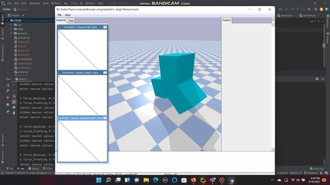The width and height of the screenshot is (330, 185).
Task: Hide the PyCharm Run panel with minus icon
Action: 323,79
